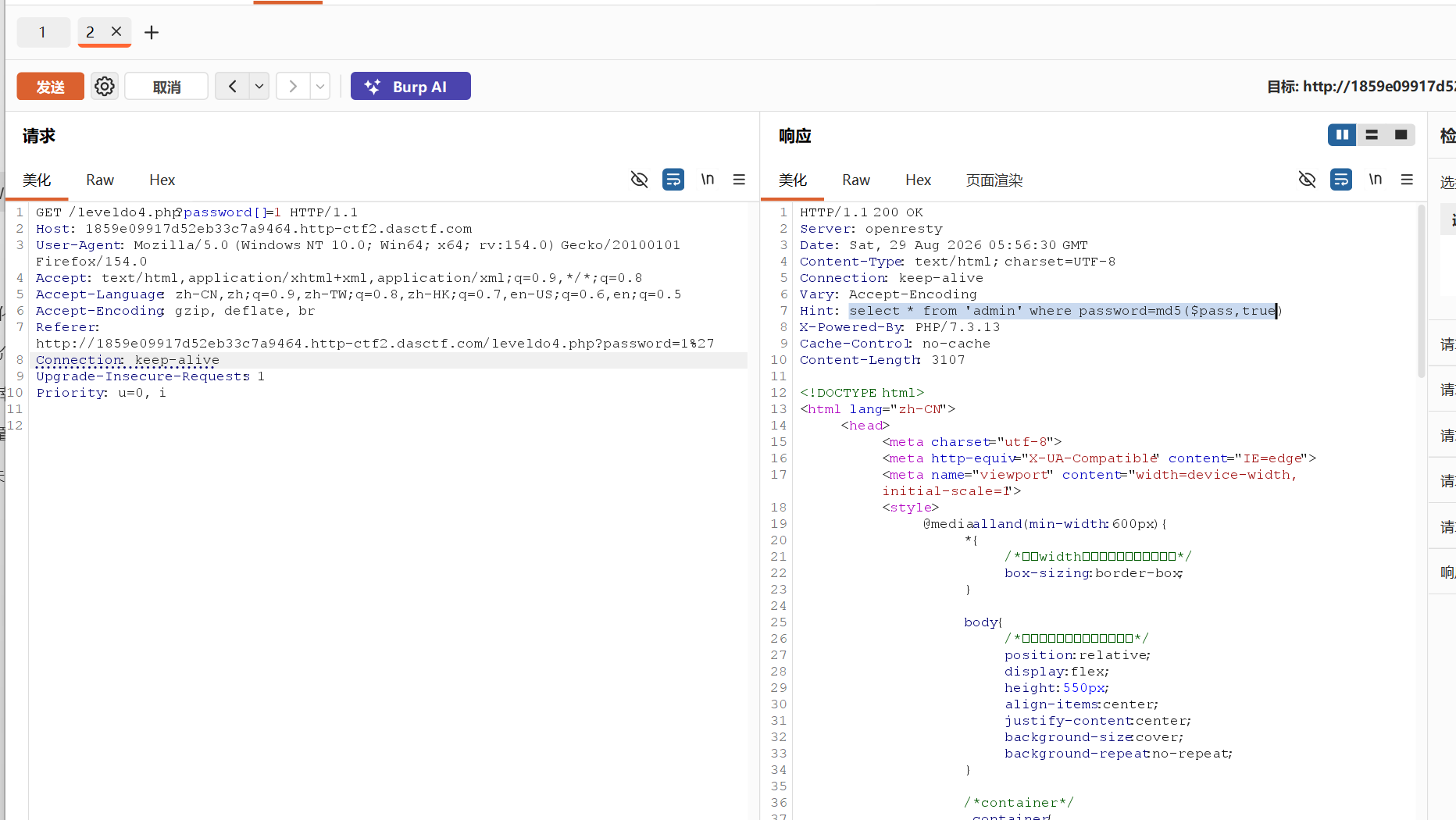
Task: Click the X-Powered-By PHP/7.3.13 line
Action: tap(900, 327)
